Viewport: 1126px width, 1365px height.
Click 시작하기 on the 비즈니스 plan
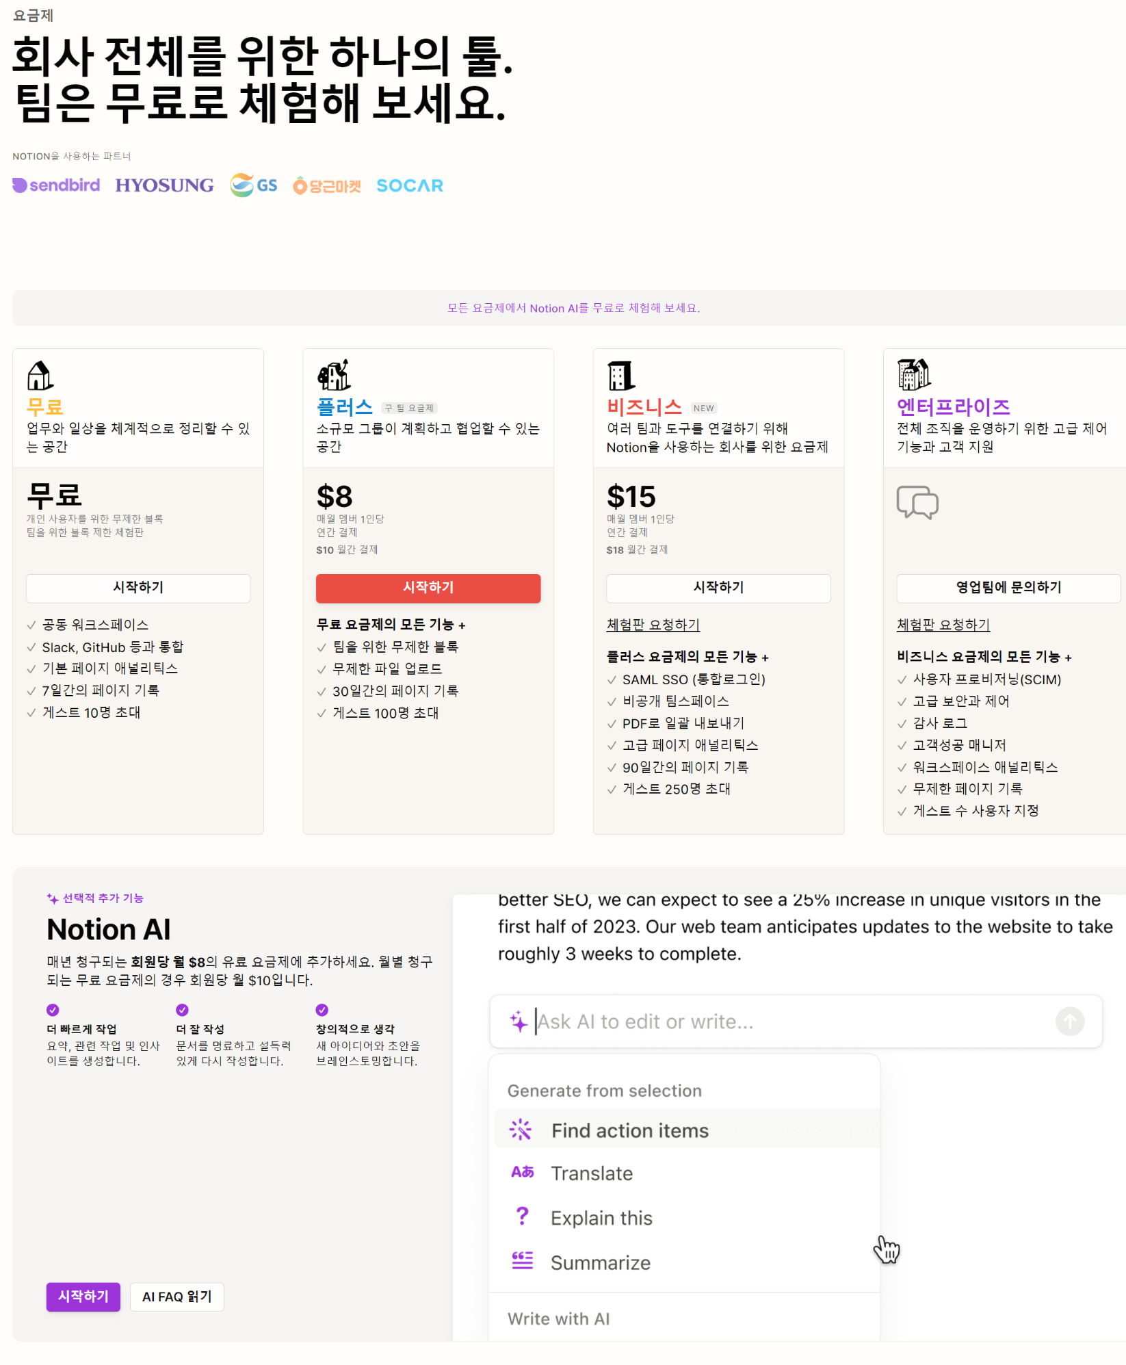[718, 588]
